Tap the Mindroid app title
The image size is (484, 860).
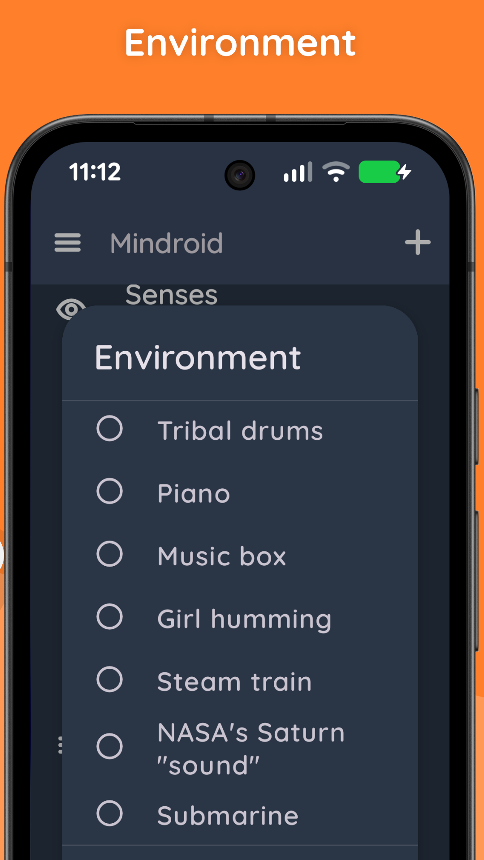click(166, 243)
